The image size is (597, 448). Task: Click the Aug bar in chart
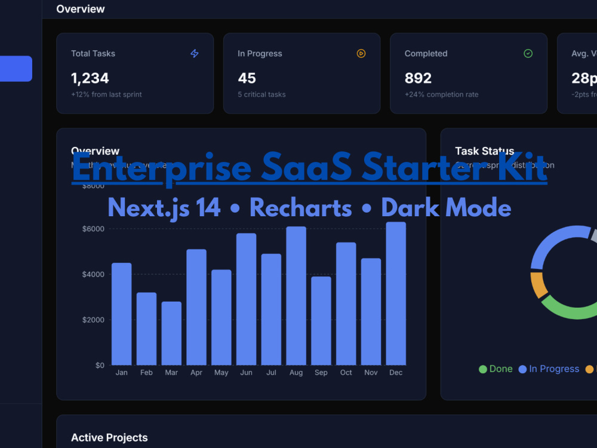[296, 296]
